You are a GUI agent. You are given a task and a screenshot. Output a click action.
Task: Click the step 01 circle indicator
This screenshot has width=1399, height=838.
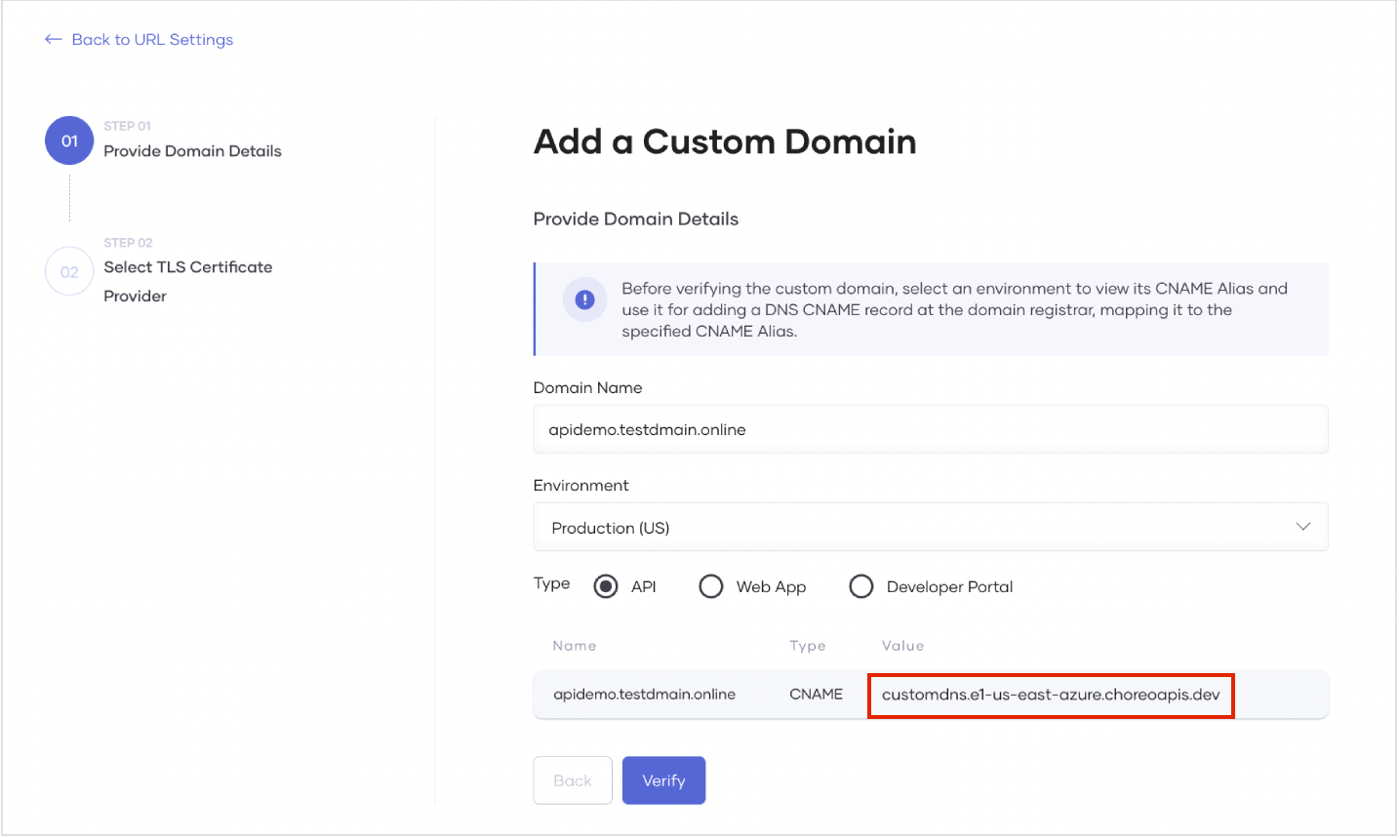point(69,140)
